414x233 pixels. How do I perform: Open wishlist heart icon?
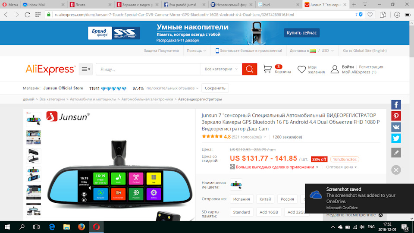tap(301, 69)
